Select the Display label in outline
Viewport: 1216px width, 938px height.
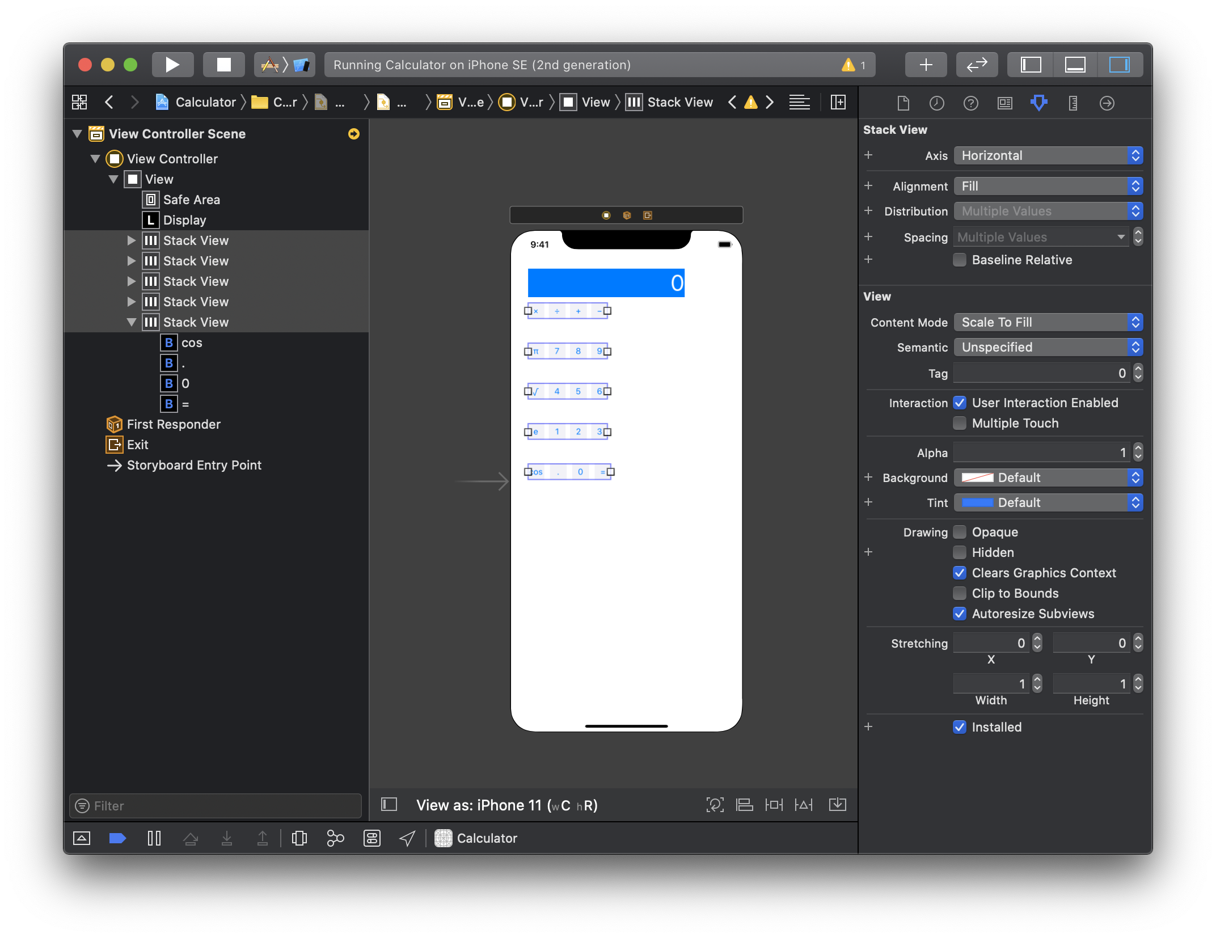(184, 220)
